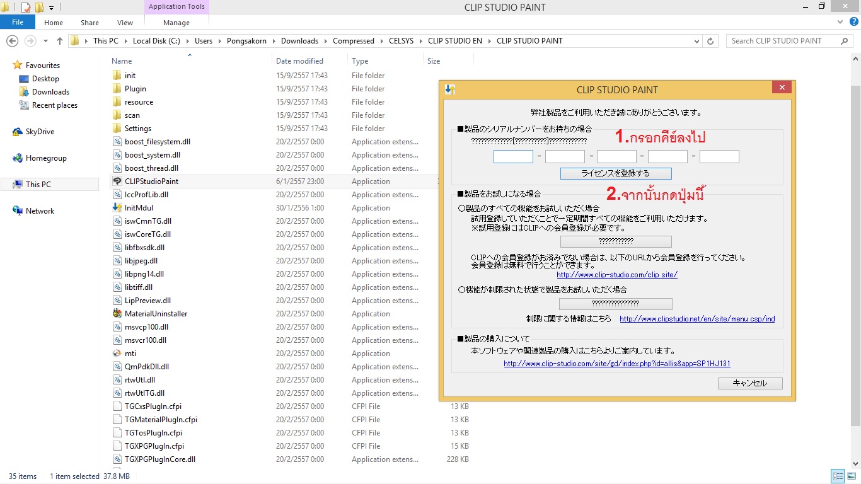The height and width of the screenshot is (484, 861).
Task: Open the clip-studio.com/clip_site link
Action: coord(617,275)
